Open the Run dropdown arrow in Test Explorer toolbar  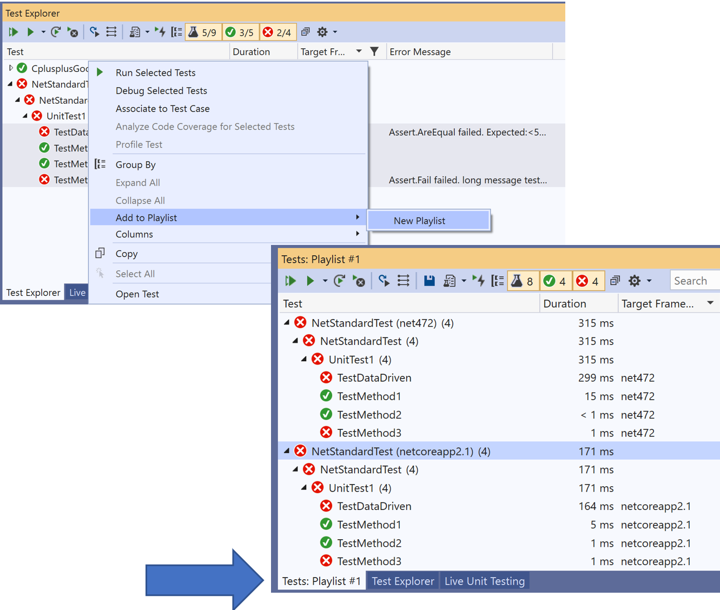point(43,32)
